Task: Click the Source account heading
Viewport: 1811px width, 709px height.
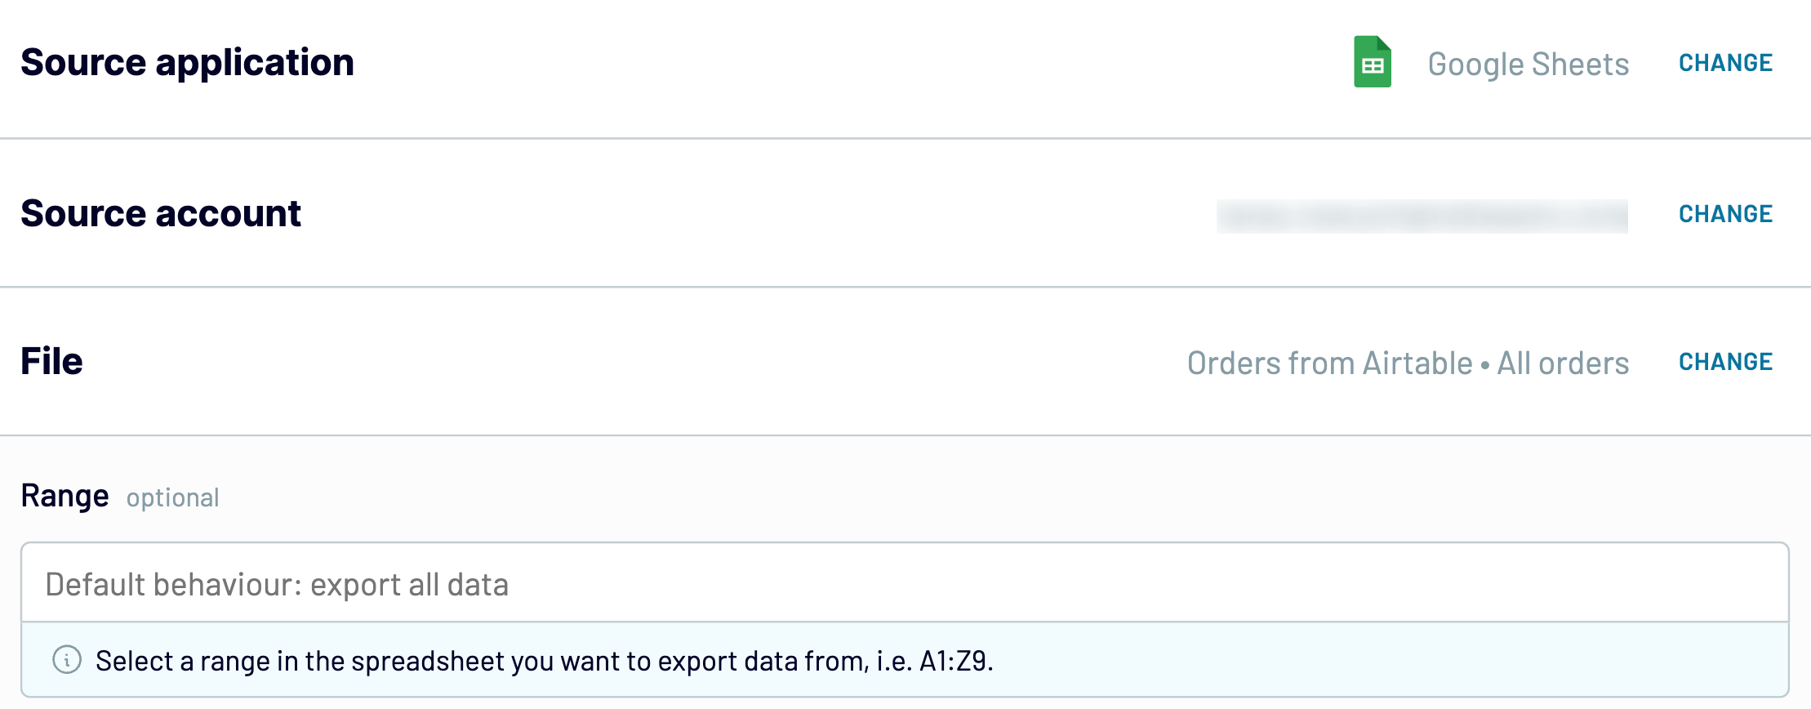Action: coord(161,214)
